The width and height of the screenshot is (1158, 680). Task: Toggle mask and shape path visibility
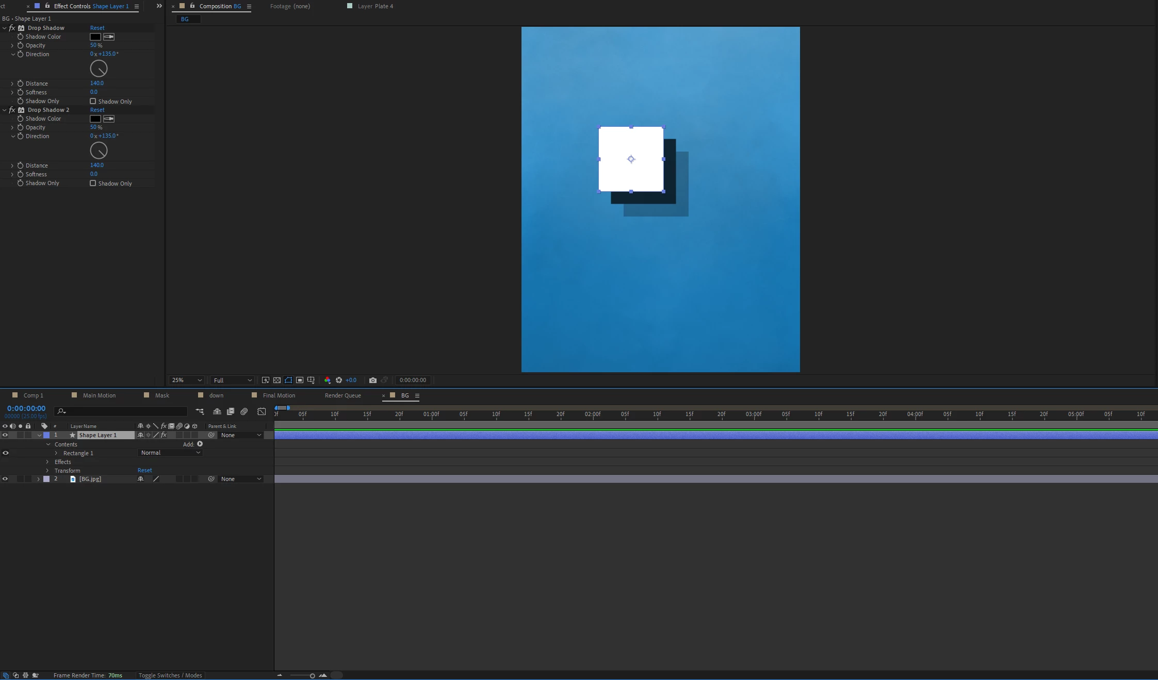[288, 380]
